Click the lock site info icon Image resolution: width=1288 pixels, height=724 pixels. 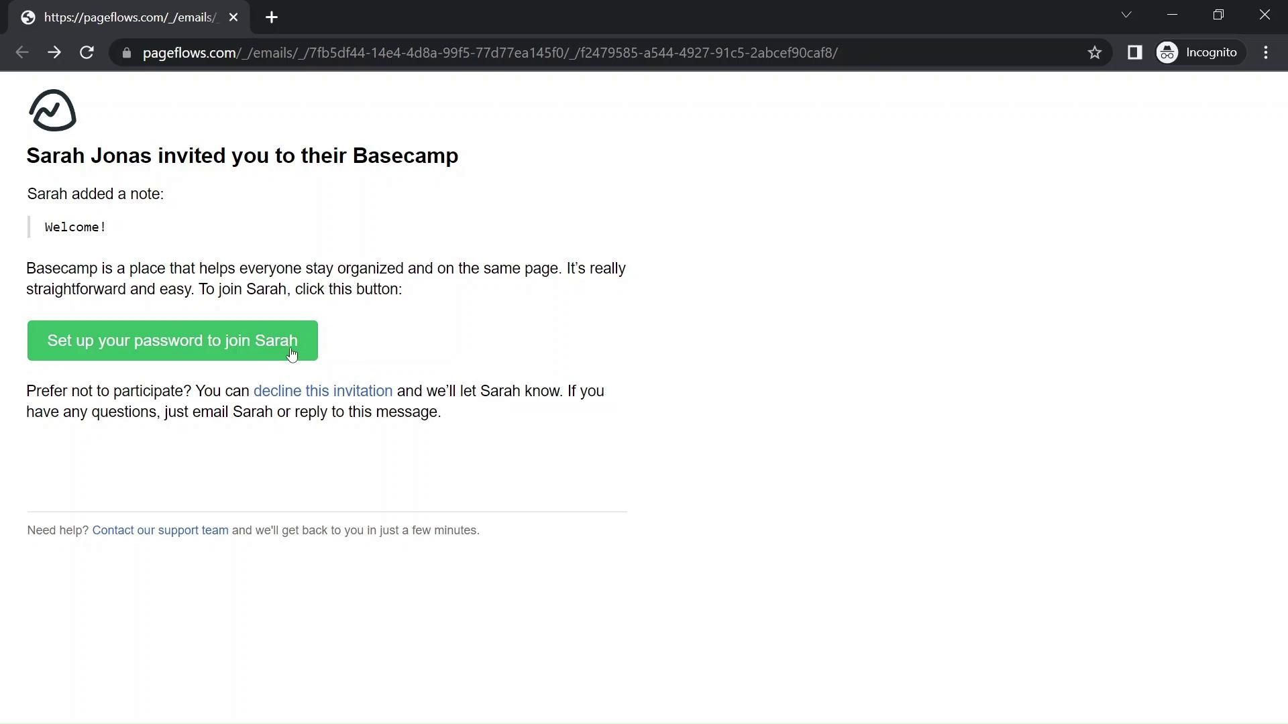tap(126, 52)
